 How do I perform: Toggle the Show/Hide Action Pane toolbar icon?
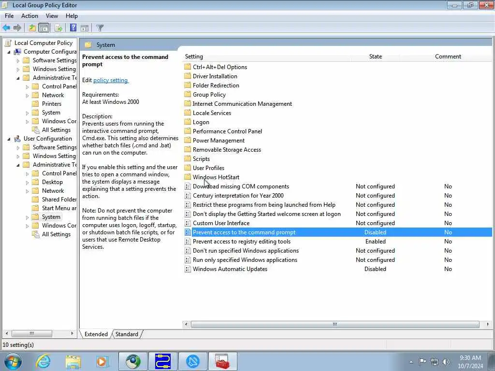[x=85, y=28]
